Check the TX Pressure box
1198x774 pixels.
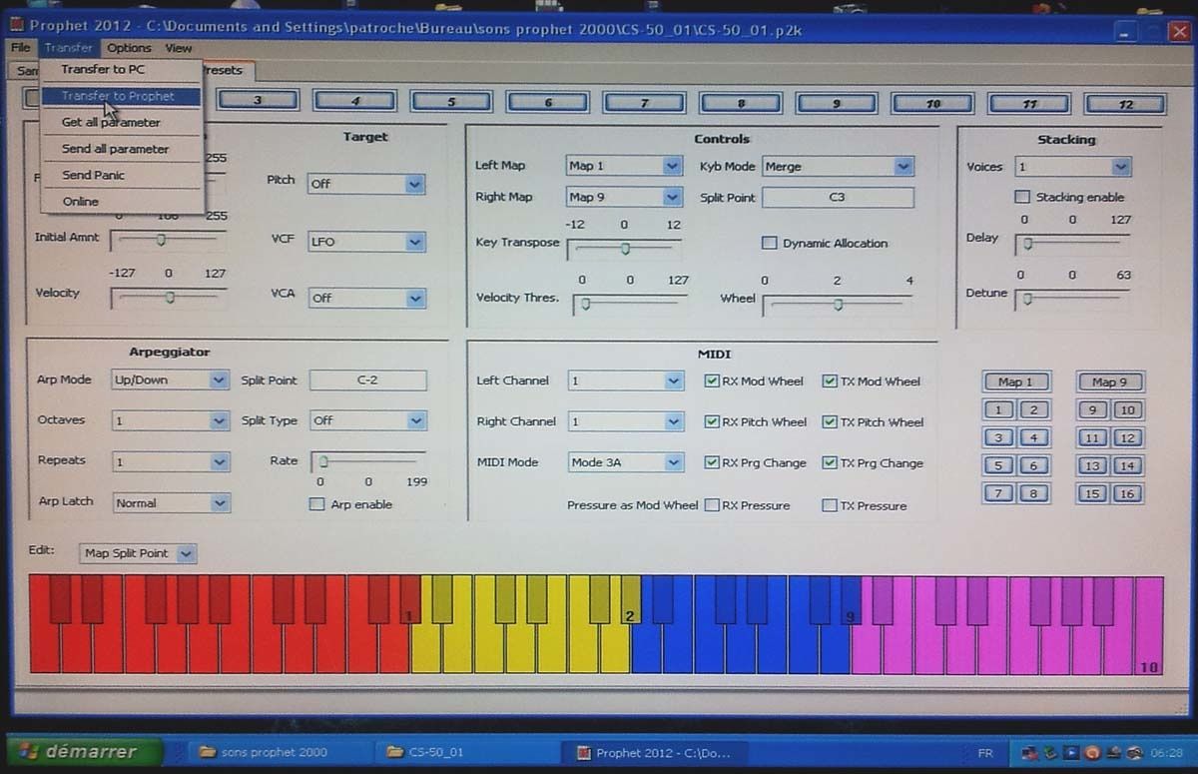click(830, 505)
